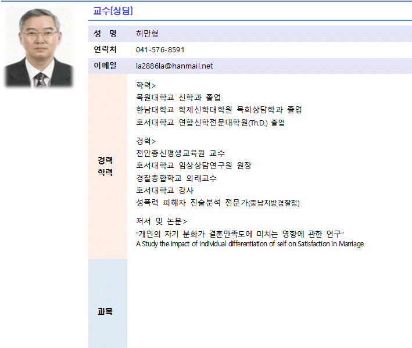Click the 교수[상담] section heading
The width and height of the screenshot is (412, 348).
tap(113, 11)
